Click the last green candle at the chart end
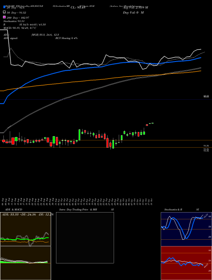This screenshot has width=212, height=280. (x=153, y=123)
